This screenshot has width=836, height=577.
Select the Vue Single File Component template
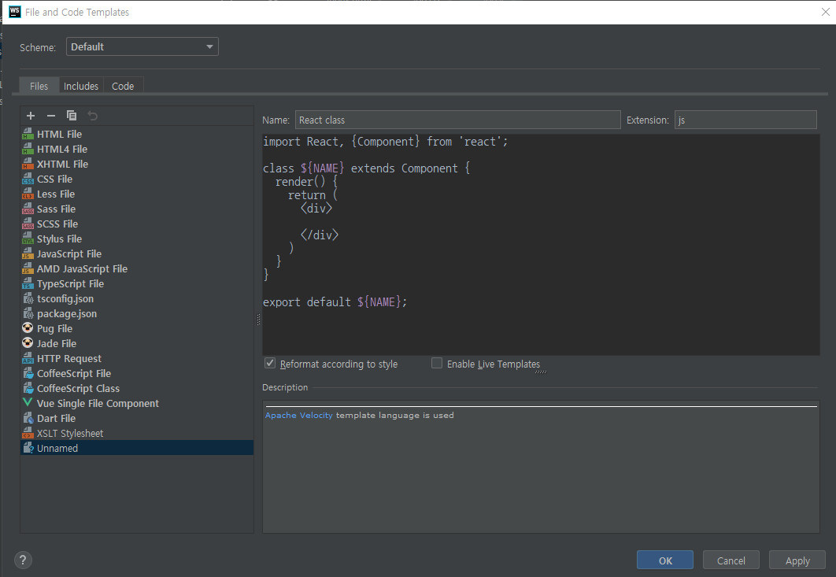pos(136,403)
